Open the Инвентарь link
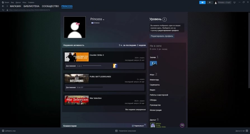This screenshot has width=250, height=134. 154,80
